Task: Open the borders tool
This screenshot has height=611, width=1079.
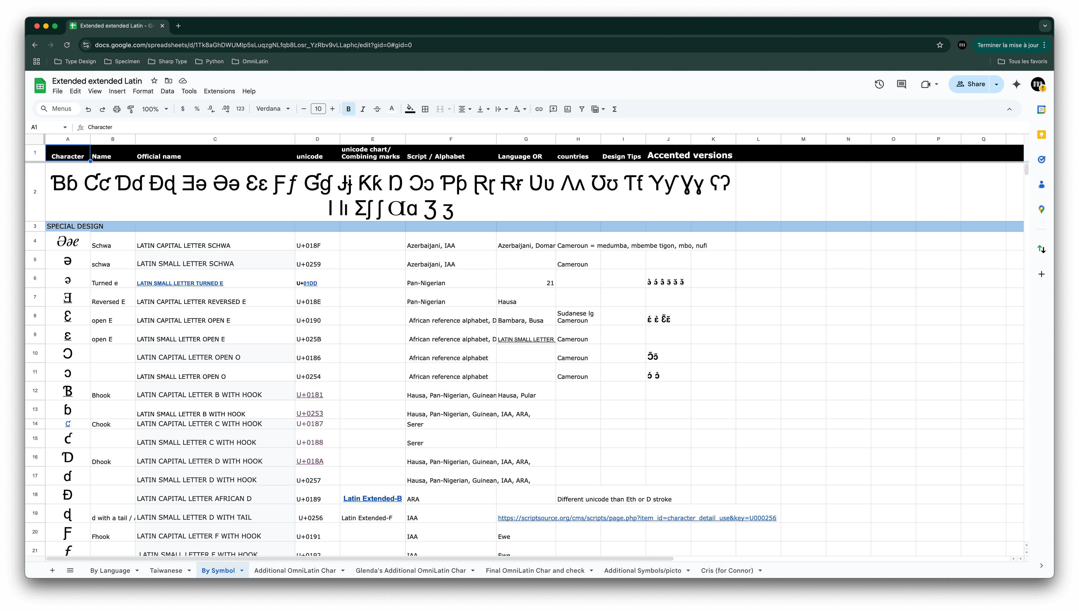Action: [x=425, y=109]
